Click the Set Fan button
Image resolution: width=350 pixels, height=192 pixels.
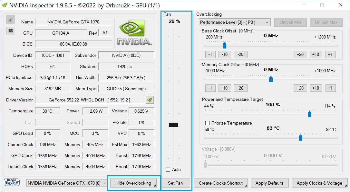(x=175, y=183)
